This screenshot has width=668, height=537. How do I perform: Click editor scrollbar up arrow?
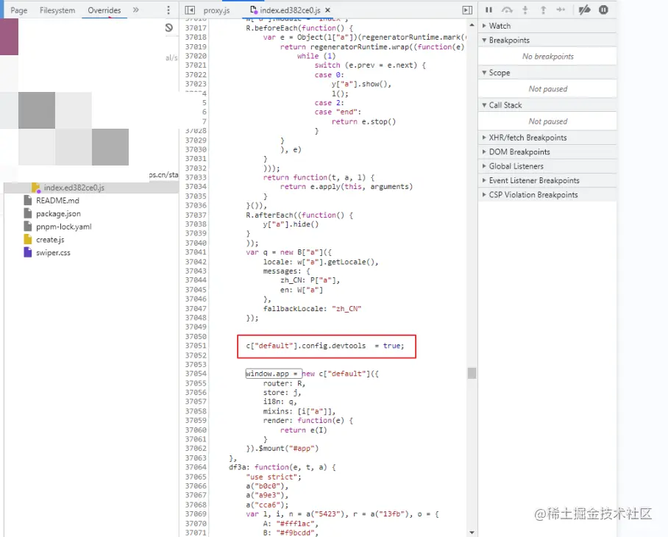[x=472, y=25]
